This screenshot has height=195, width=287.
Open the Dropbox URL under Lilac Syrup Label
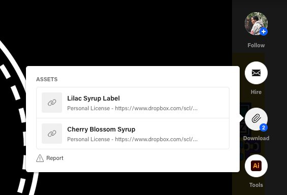[156, 108]
